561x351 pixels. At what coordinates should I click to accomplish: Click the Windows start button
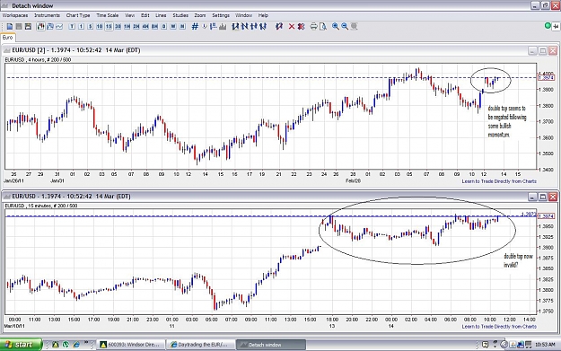pyautogui.click(x=21, y=345)
